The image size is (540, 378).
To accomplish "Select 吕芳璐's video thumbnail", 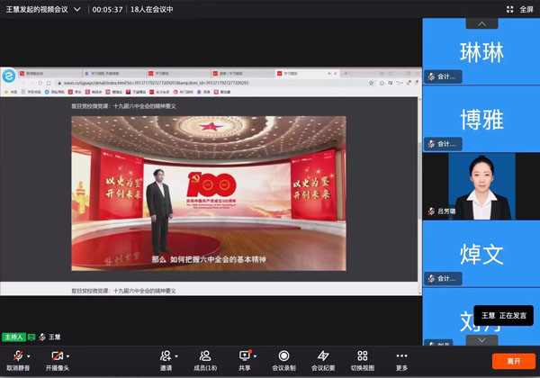I will coord(481,185).
